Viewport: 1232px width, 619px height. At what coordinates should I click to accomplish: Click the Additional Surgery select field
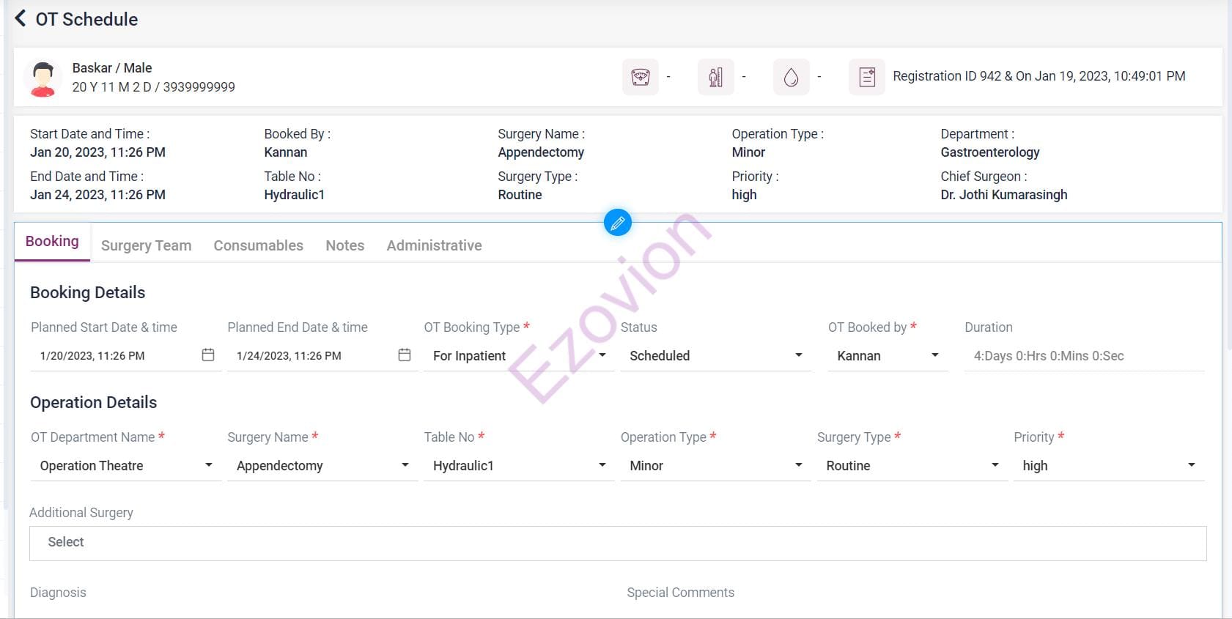(617, 543)
